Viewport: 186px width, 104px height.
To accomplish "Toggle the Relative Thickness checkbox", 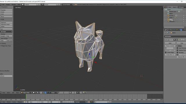I will pos(178,50).
